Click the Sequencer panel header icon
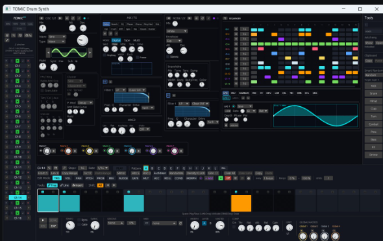Image resolution: width=383 pixels, height=241 pixels. [x=225, y=18]
